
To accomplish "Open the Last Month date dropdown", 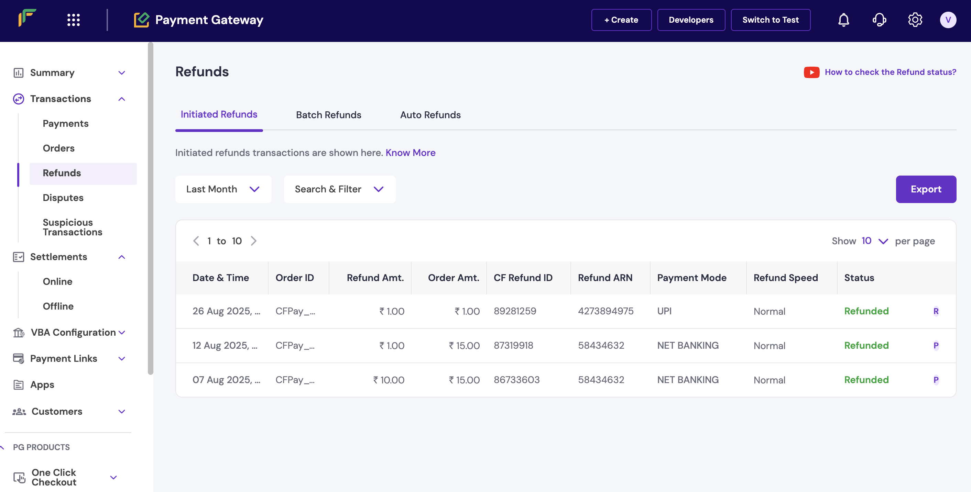I will (223, 189).
